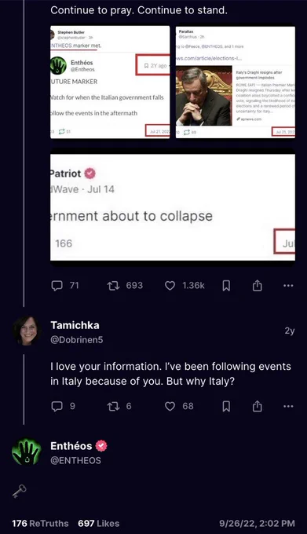This screenshot has width=307, height=534.
Task: Open the @ENTHEOS handle link
Action: coord(75,460)
